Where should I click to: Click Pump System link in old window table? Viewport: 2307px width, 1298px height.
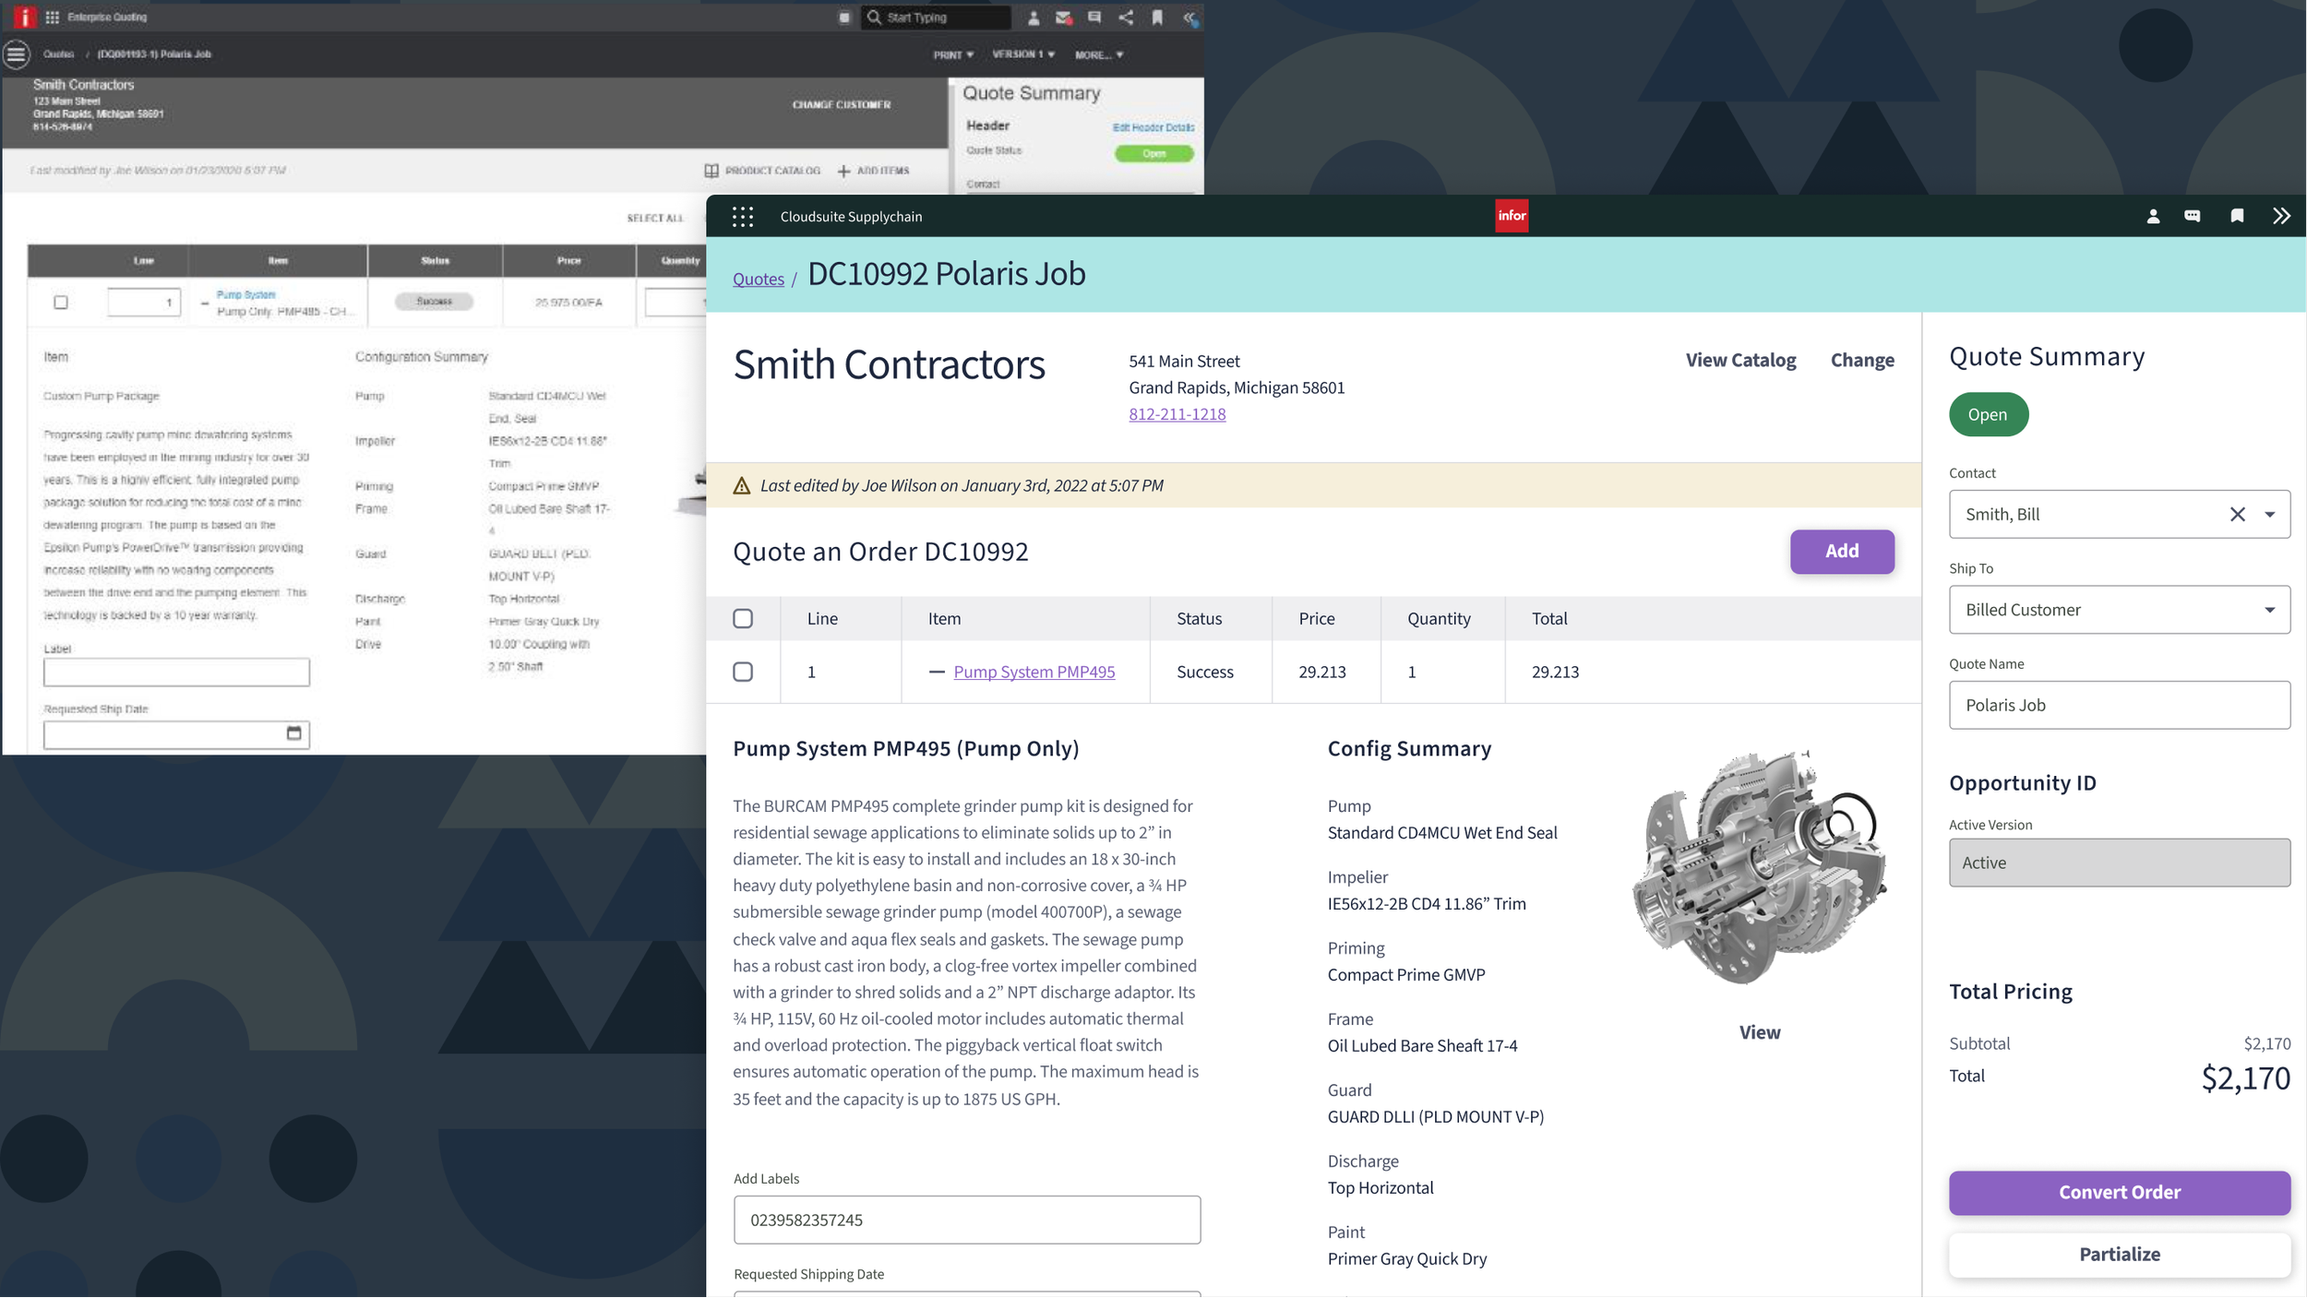coord(245,294)
